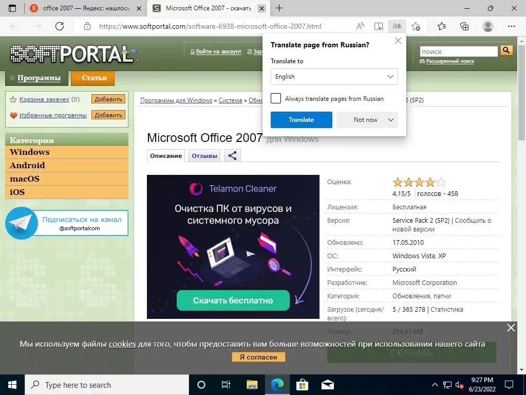The height and width of the screenshot is (395, 526).
Task: Select the Описание tab
Action: coord(166,156)
